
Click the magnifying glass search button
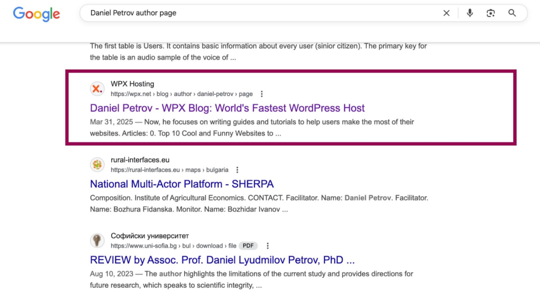[512, 13]
